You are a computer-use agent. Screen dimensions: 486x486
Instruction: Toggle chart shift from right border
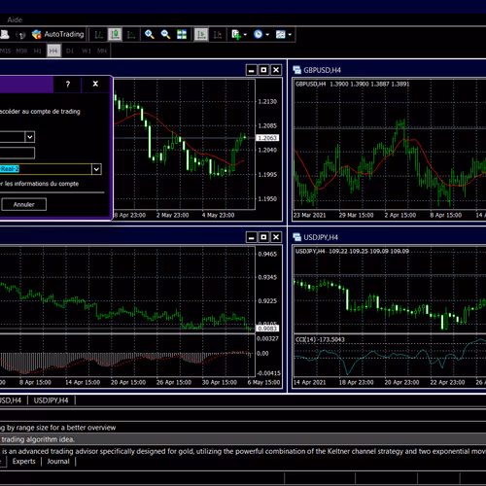click(x=218, y=34)
